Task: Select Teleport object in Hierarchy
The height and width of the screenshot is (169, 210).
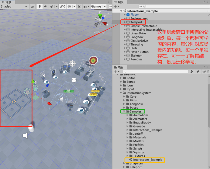Action: 136,22
